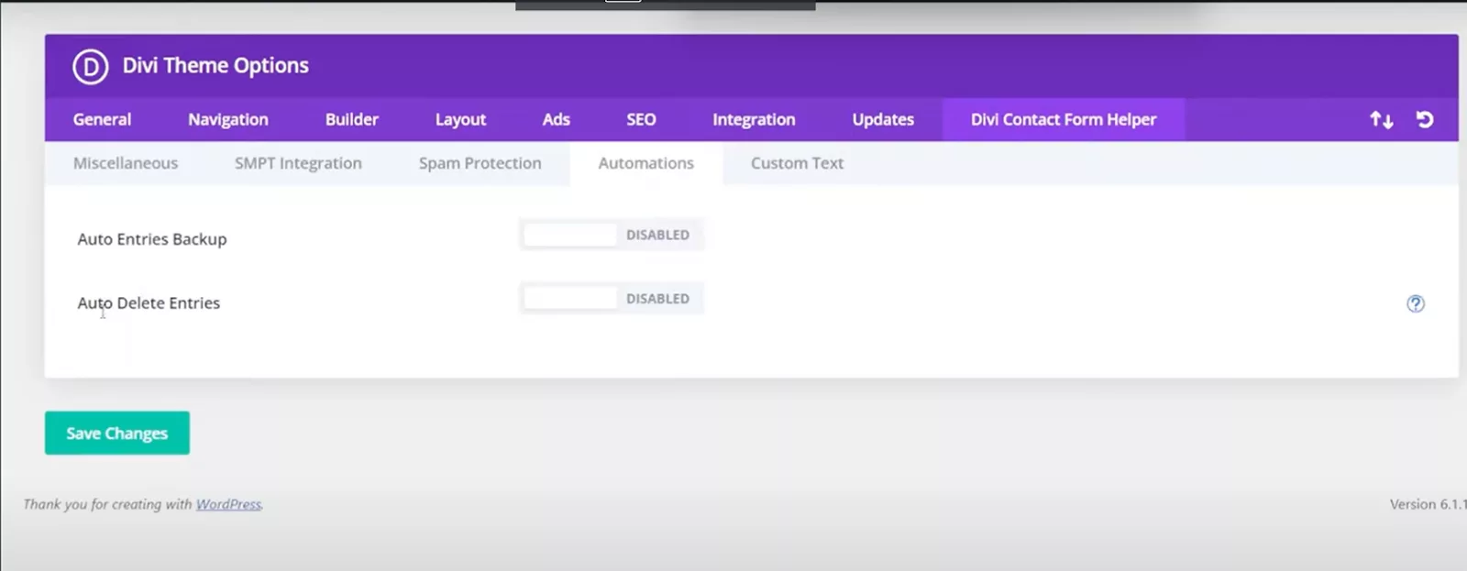
Task: Open the Integration tab
Action: click(x=754, y=119)
